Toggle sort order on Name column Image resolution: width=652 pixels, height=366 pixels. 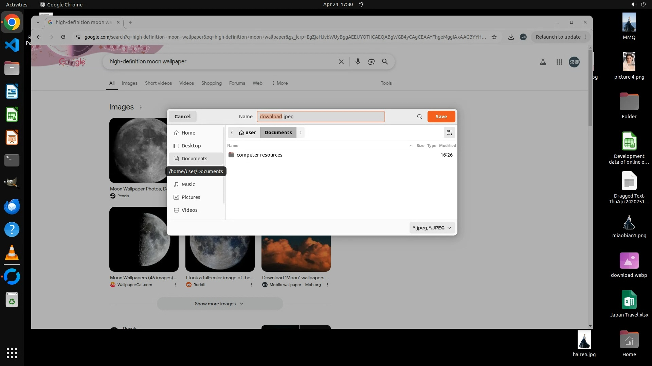point(233,146)
